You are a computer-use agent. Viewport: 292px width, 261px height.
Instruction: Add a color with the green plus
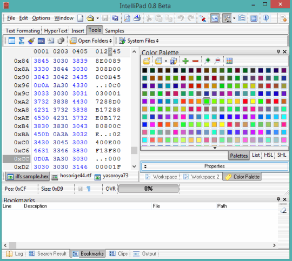tap(185, 61)
